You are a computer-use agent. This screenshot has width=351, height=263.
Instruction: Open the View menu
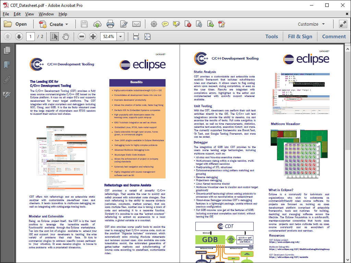click(x=29, y=14)
